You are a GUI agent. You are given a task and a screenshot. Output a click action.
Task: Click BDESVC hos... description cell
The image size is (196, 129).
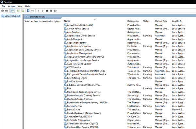pos(134,85)
